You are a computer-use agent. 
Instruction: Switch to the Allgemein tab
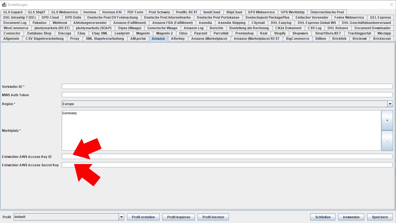11,39
